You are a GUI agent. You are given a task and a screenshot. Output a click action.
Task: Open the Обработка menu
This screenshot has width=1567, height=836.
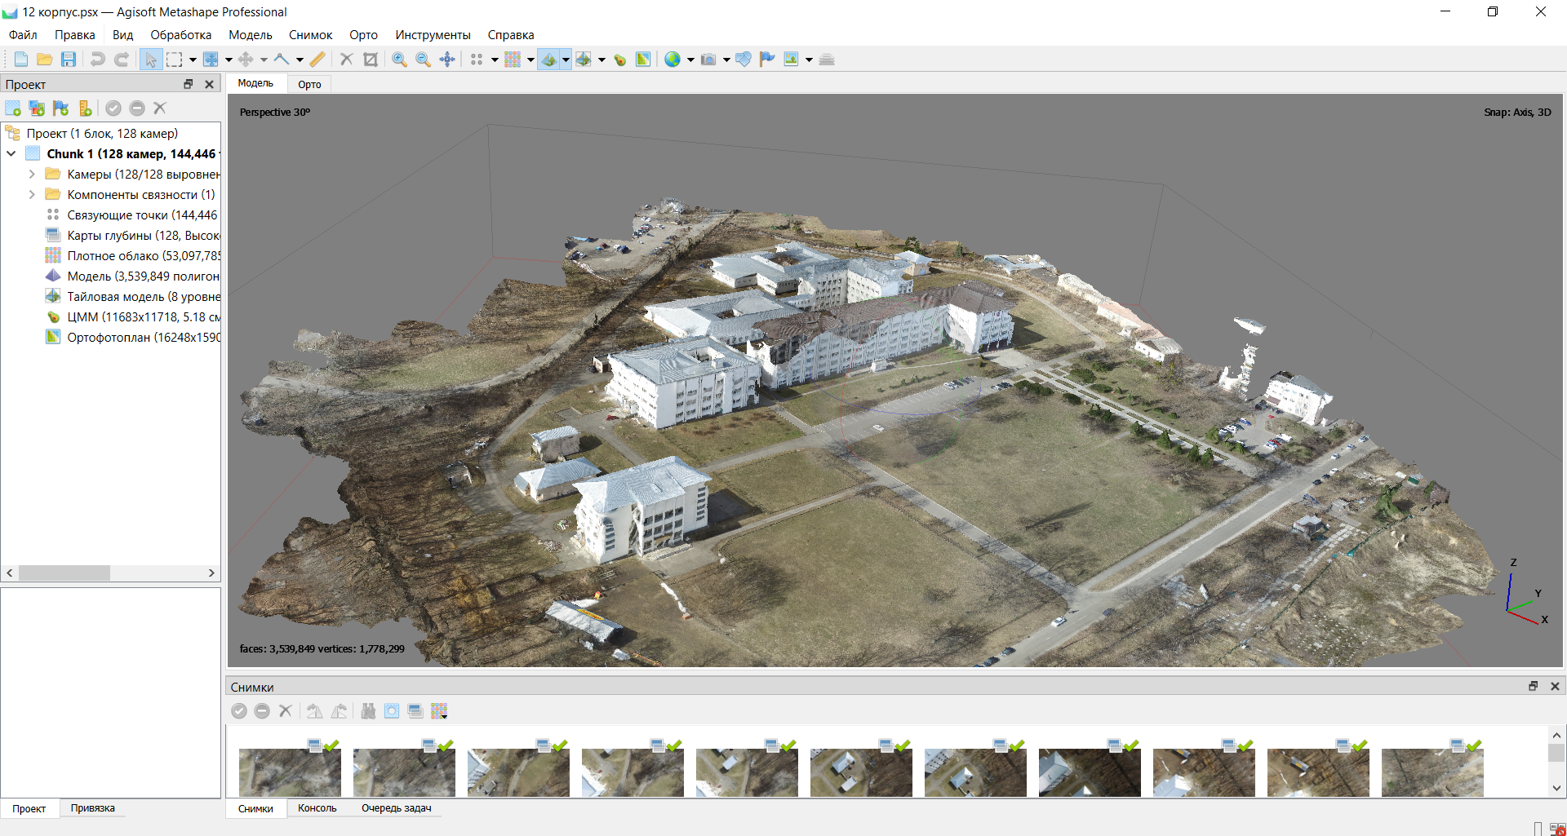coord(180,35)
